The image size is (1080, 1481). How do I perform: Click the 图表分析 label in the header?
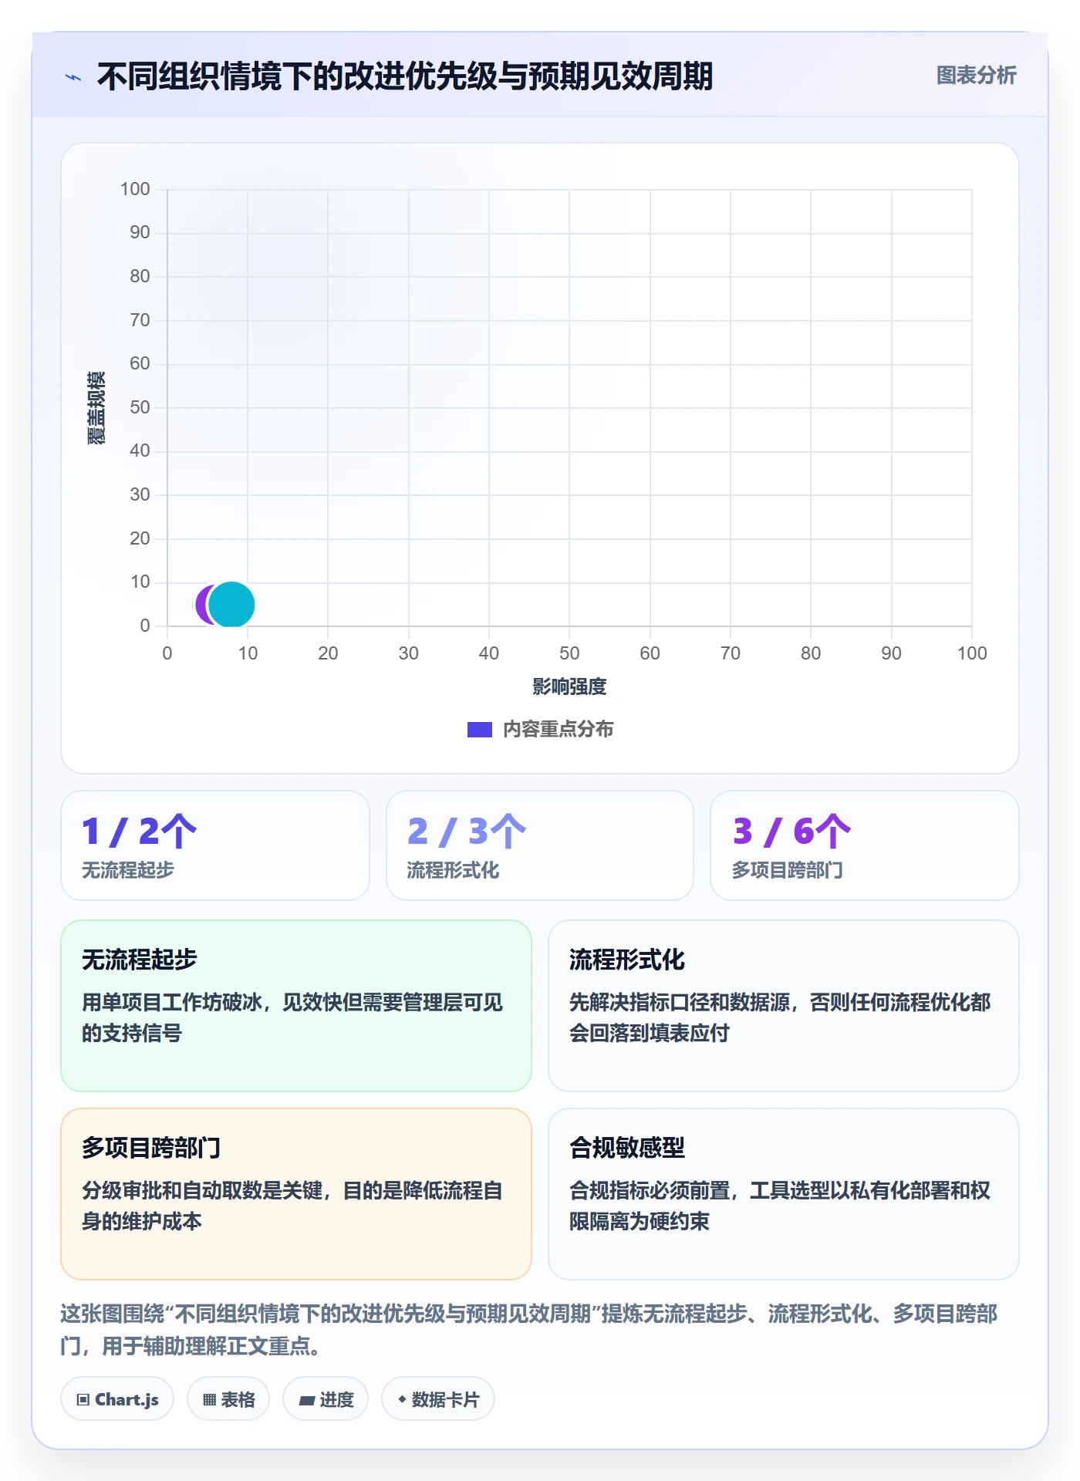pos(976,76)
